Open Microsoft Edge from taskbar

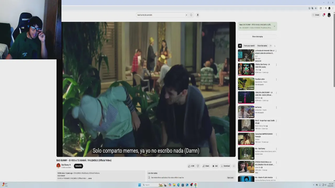tap(178, 185)
